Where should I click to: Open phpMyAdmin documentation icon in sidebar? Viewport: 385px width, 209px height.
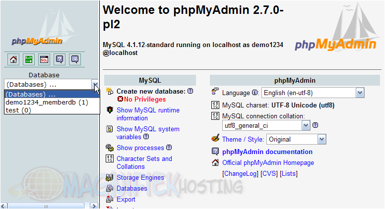click(x=60, y=59)
